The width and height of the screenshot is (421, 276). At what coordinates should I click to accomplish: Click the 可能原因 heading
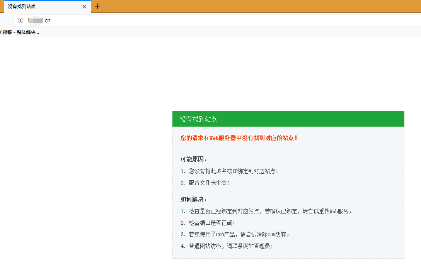click(194, 159)
